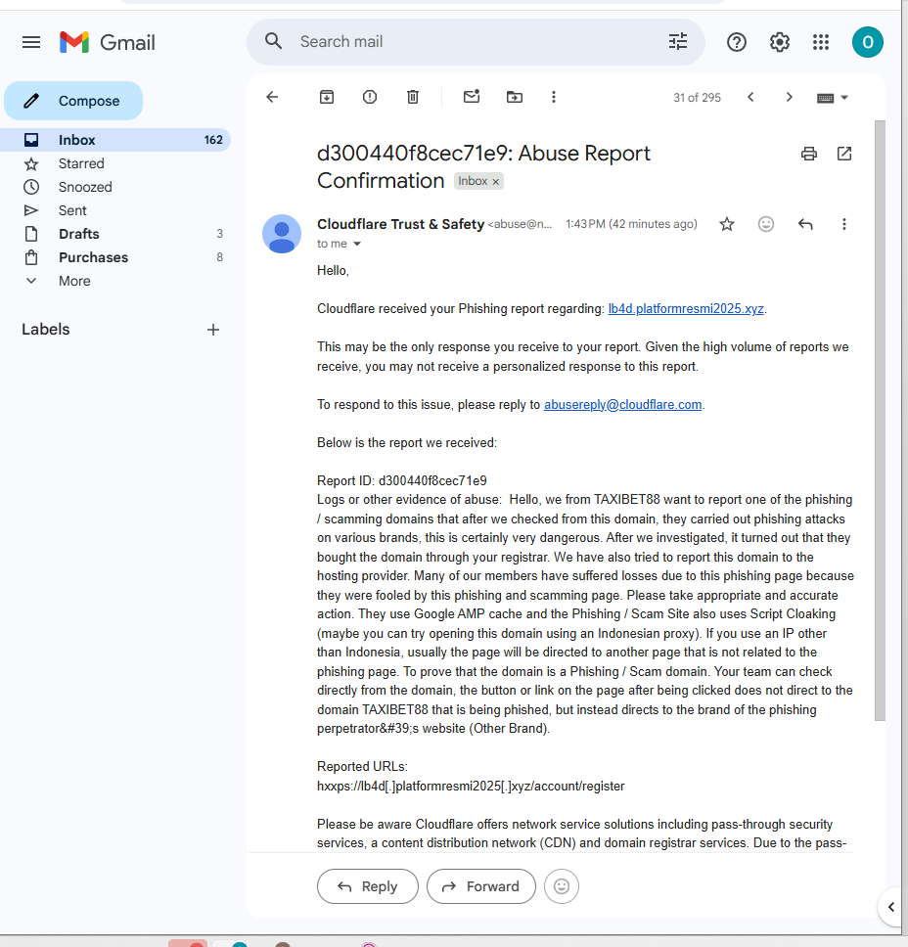Open the Inbox folder
Viewport: 908px width, 947px height.
[115, 140]
